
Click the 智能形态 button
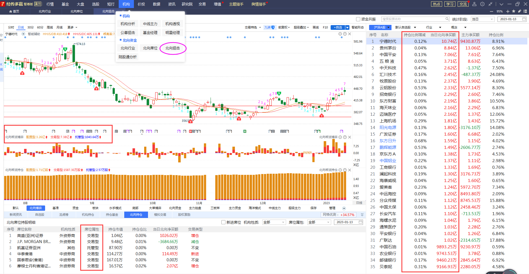coord(358,27)
